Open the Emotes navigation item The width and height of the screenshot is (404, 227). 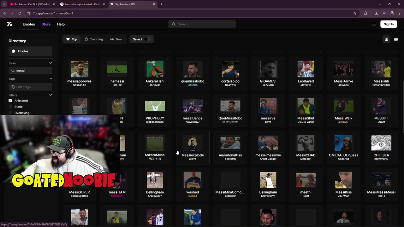[x=29, y=24]
